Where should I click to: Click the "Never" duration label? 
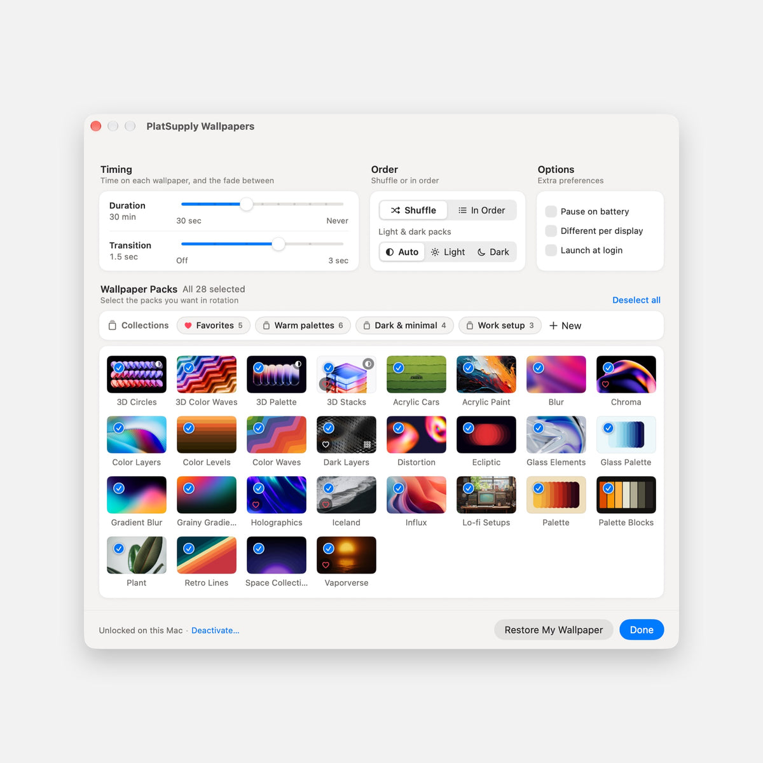(337, 221)
